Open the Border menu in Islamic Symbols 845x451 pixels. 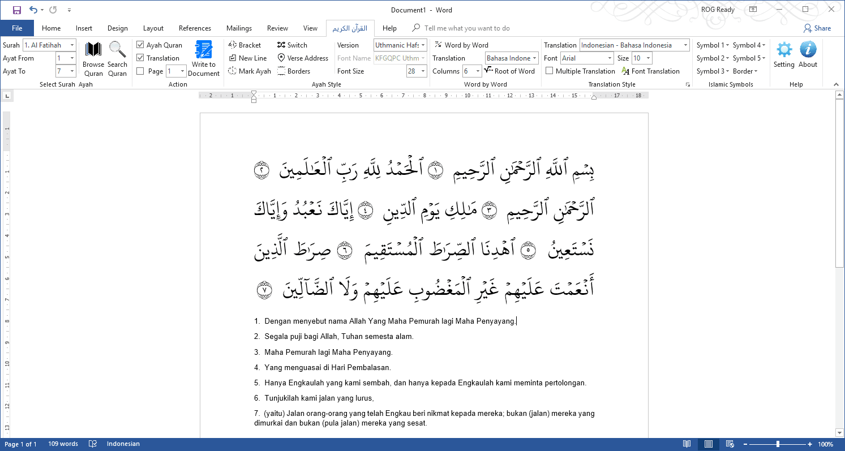pyautogui.click(x=745, y=71)
